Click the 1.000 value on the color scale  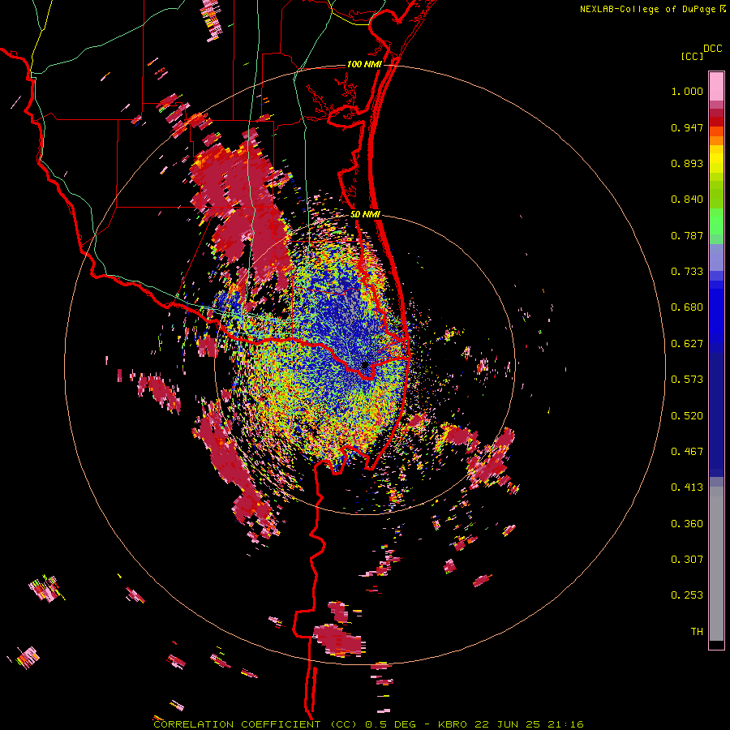pos(687,91)
